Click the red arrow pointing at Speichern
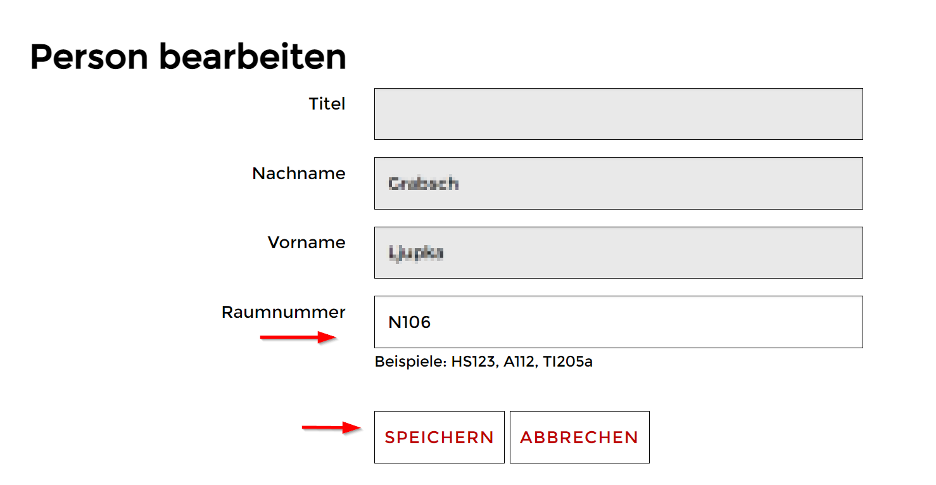The width and height of the screenshot is (936, 485). coord(331,428)
